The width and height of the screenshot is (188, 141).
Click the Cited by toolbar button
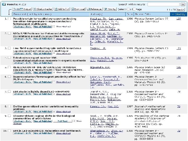[x=110, y=9]
